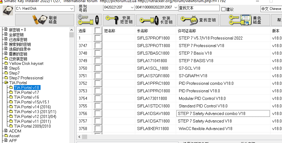The height and width of the screenshot is (143, 282).
Task: Select Step7 Professional tree label
Action: pyautogui.click(x=26, y=78)
